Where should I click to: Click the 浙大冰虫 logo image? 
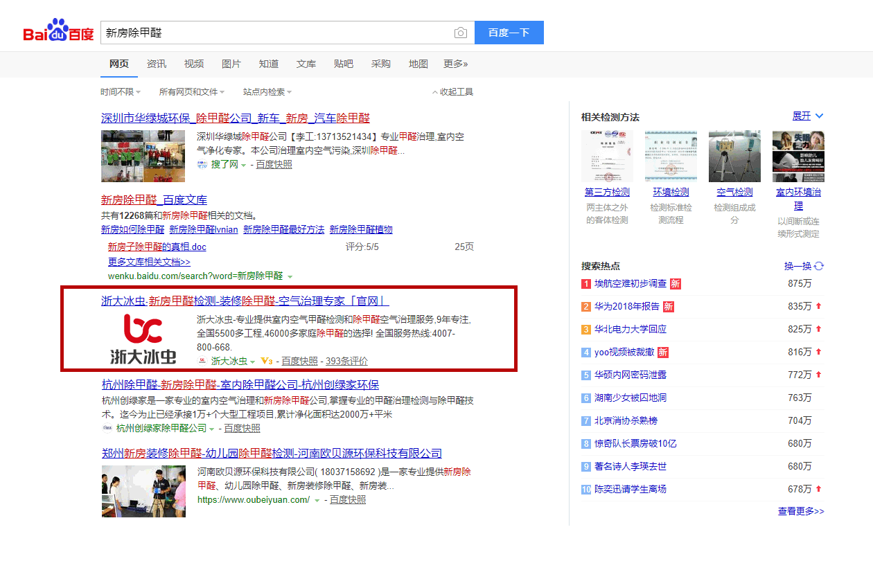[x=144, y=339]
